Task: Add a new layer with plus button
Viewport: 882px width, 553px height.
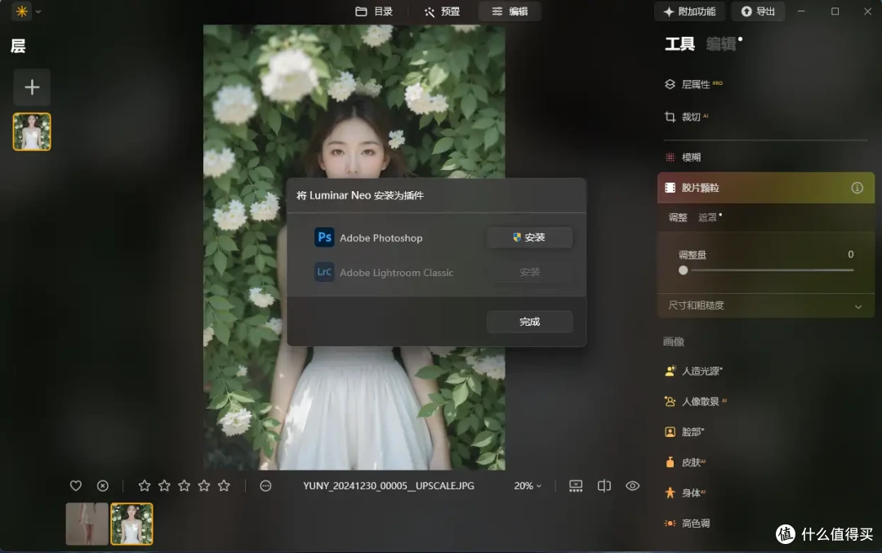Action: tap(32, 87)
